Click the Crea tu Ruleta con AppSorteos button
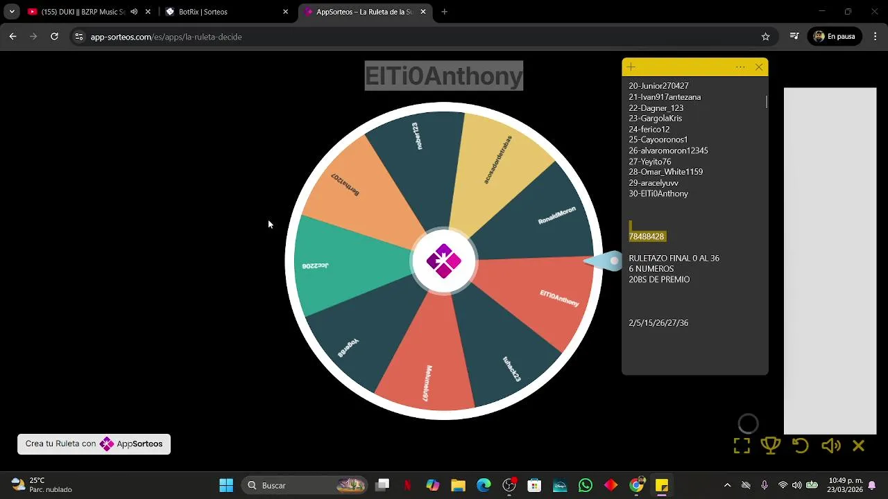The height and width of the screenshot is (499, 888). click(94, 444)
